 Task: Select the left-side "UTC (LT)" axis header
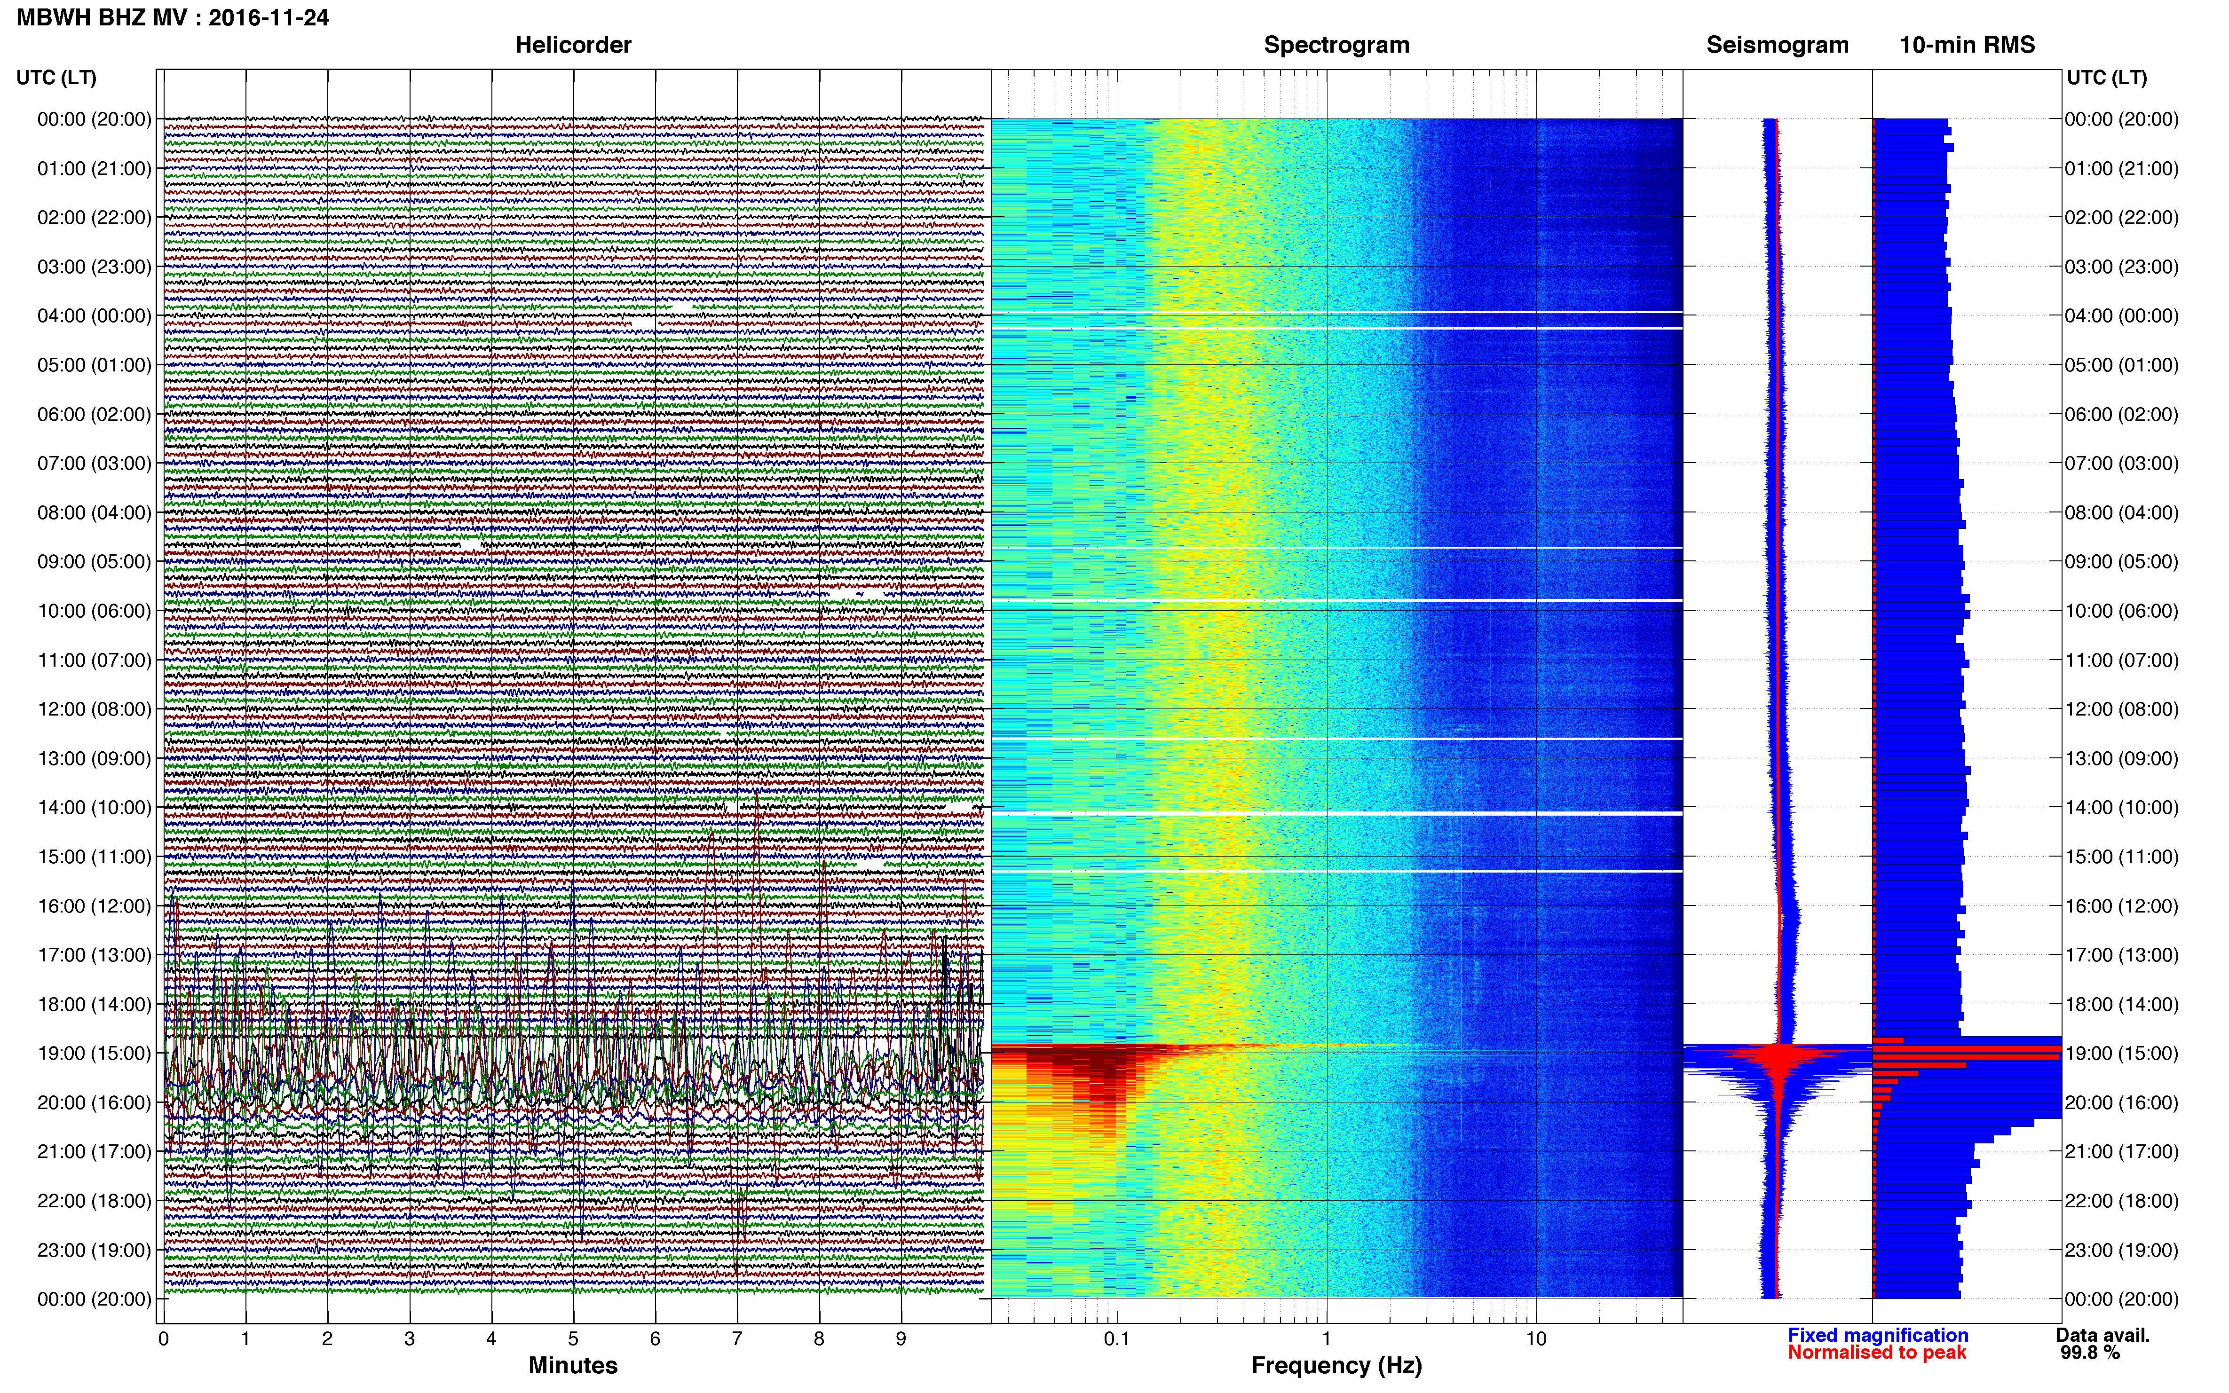(x=56, y=78)
